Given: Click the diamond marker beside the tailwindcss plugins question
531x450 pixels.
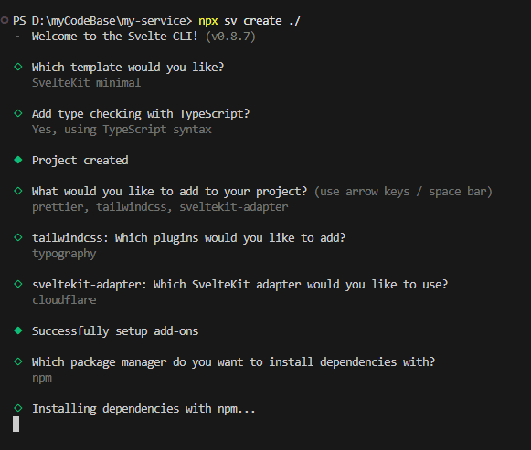Looking at the screenshot, I should click(x=18, y=237).
